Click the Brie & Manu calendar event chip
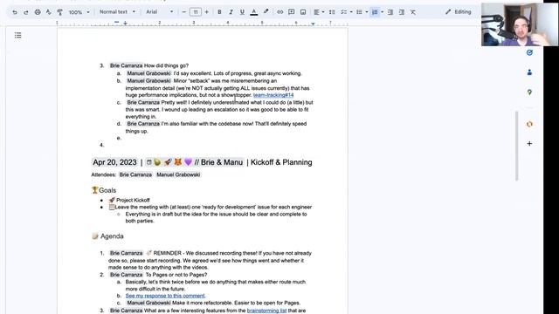 195,162
